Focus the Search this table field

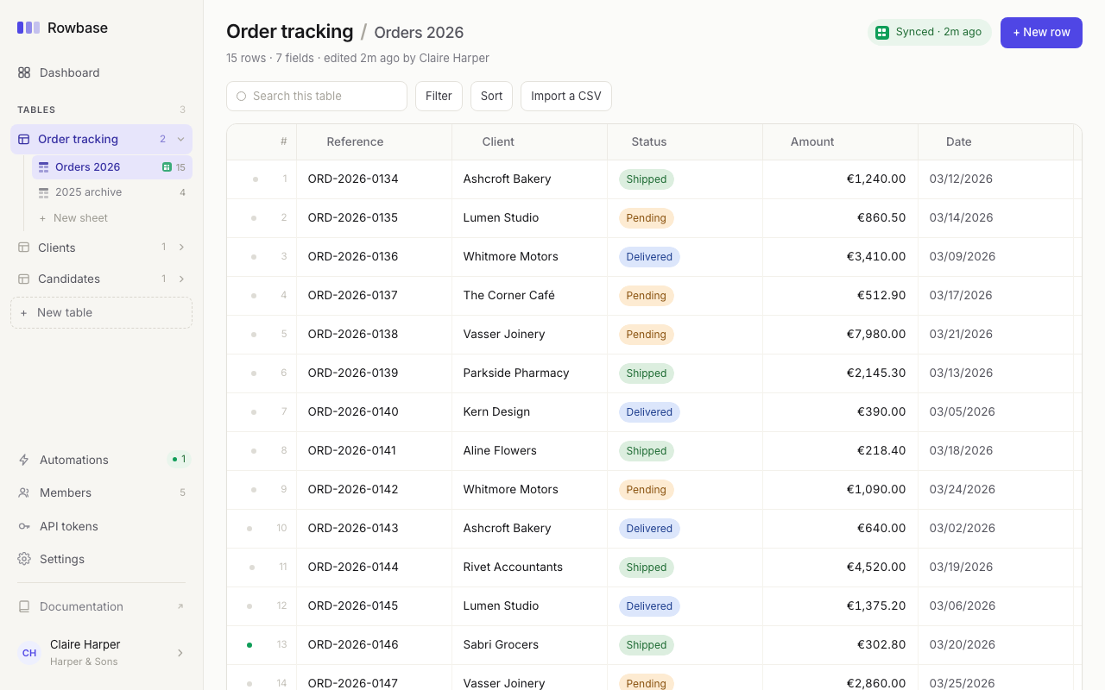(317, 96)
